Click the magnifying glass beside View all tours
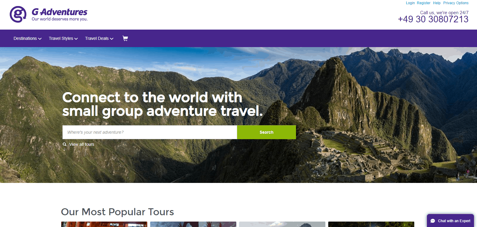The image size is (477, 227). click(x=65, y=144)
